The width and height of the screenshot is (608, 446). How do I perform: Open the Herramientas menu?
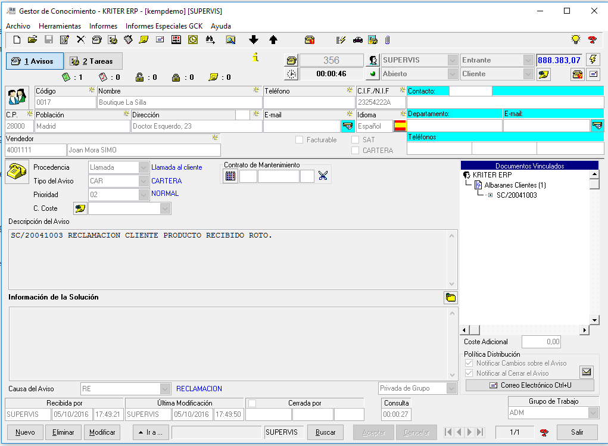tap(60, 26)
